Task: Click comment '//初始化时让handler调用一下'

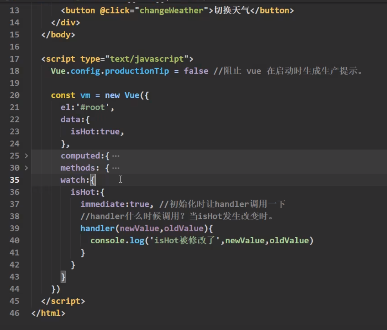Action: (222, 204)
